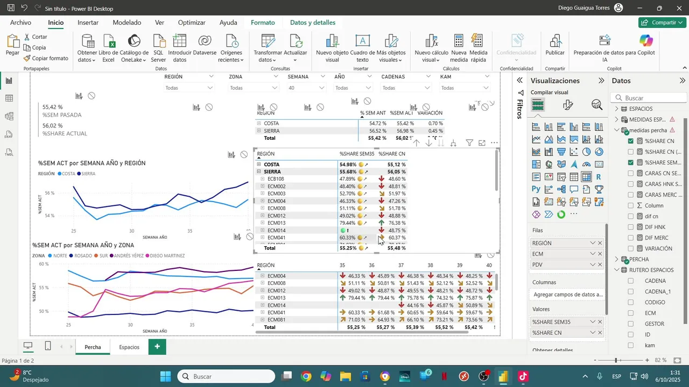689x387 pixels.
Task: Expand the PERCHA table
Action: (617, 259)
